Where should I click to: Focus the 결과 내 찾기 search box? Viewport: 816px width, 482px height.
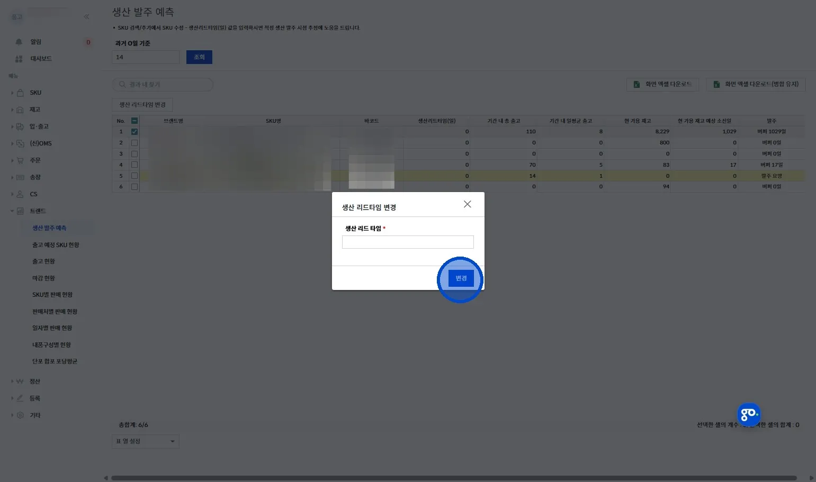pyautogui.click(x=163, y=85)
